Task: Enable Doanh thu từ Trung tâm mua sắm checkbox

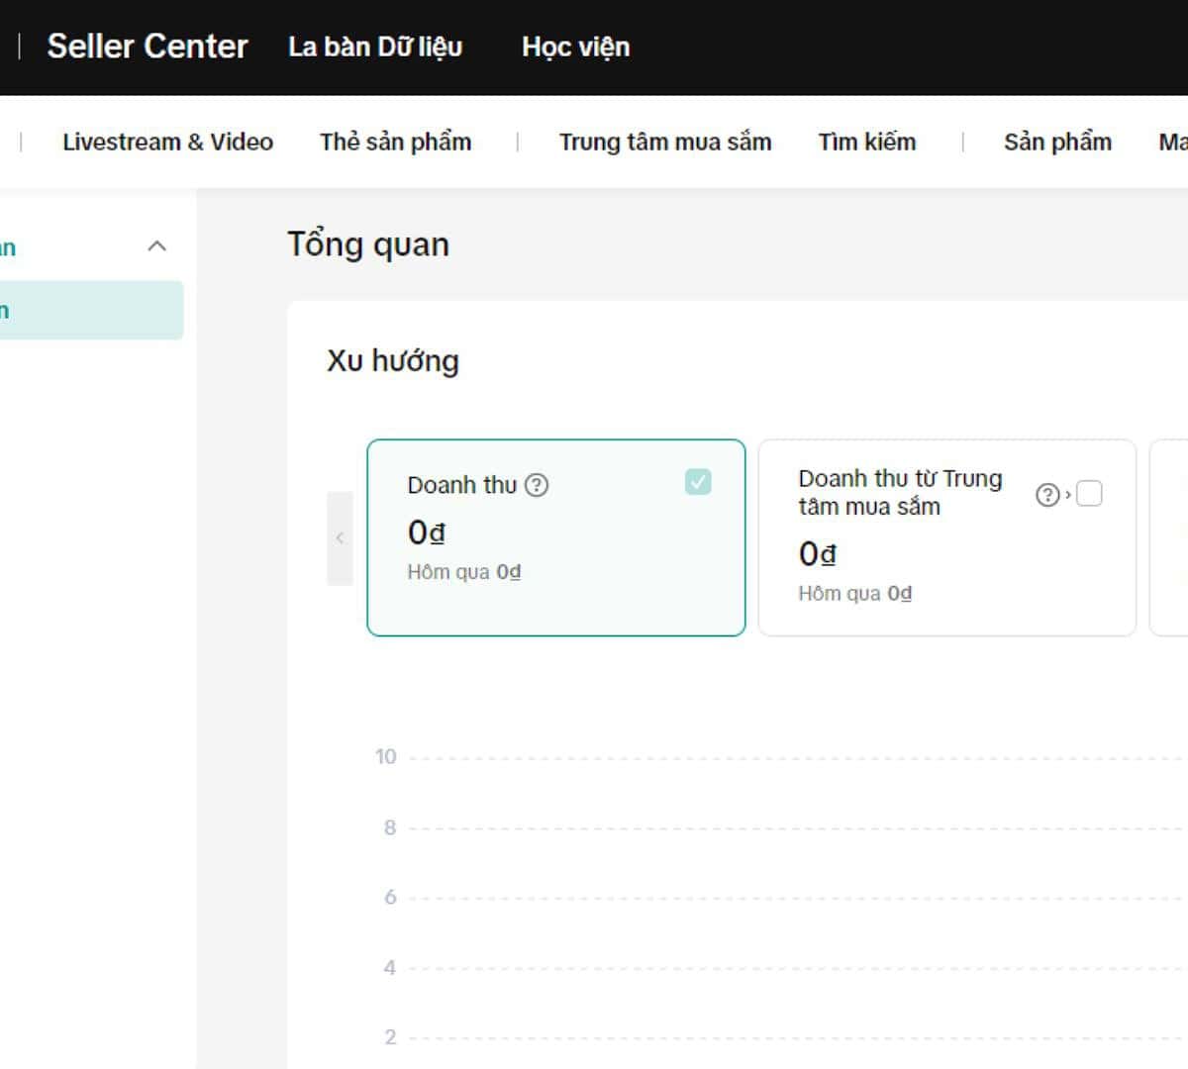Action: point(1089,493)
